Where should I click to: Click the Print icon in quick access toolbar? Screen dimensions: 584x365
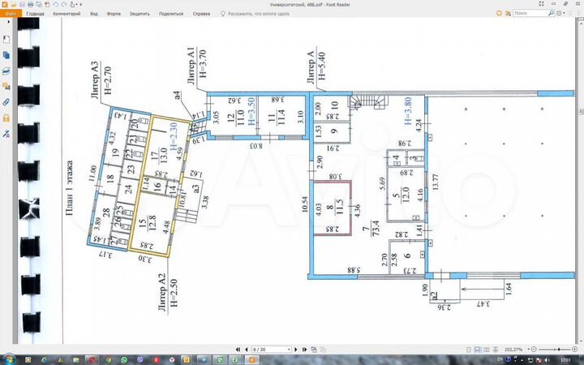[x=29, y=5]
